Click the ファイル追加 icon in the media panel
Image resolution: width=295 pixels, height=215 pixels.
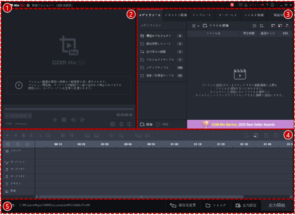coord(205,26)
